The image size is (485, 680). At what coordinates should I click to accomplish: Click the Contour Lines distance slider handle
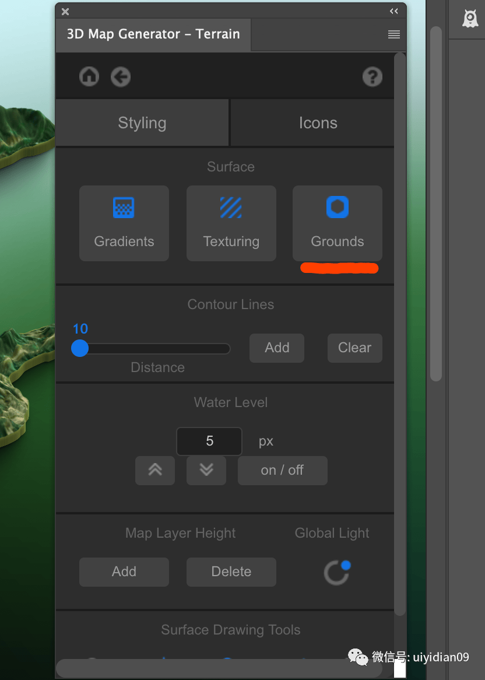click(x=80, y=348)
